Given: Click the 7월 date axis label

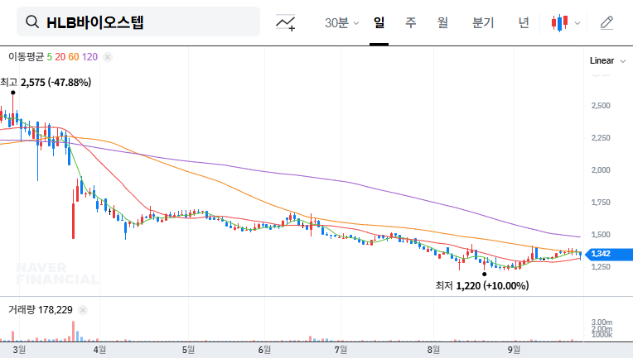Looking at the screenshot, I should point(341,350).
